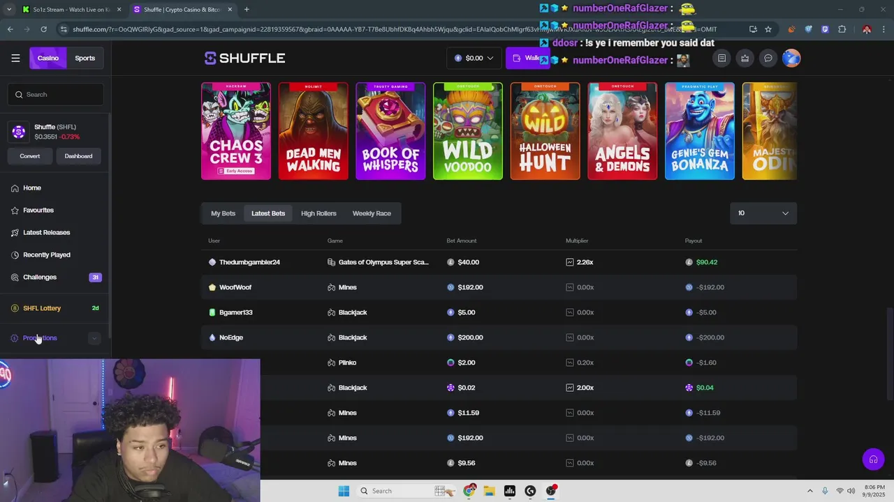Click the Convert button
Image resolution: width=894 pixels, height=502 pixels.
point(30,156)
